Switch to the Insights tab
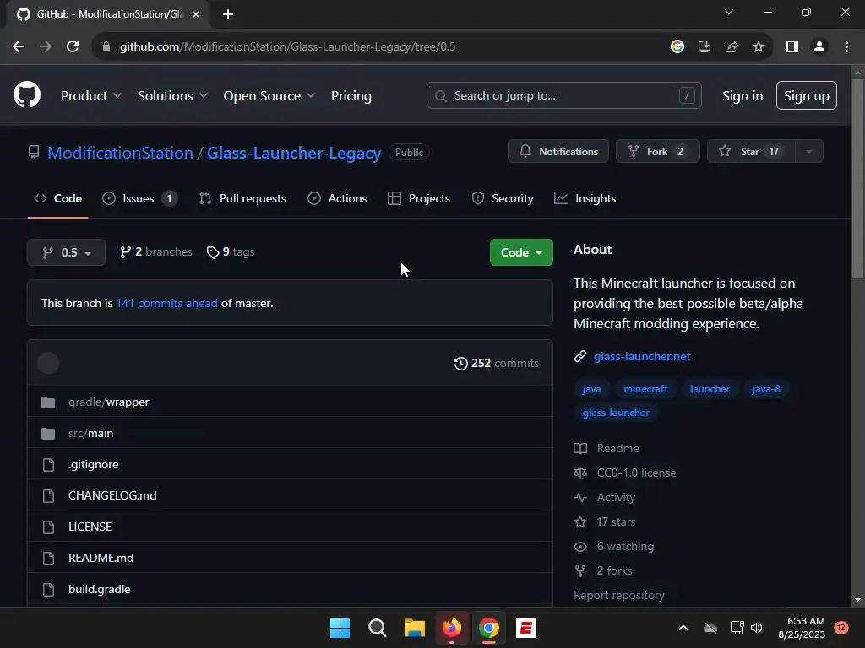This screenshot has width=865, height=648. (585, 198)
